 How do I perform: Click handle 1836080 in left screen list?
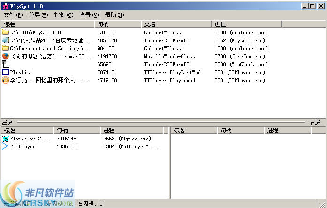click(66, 146)
